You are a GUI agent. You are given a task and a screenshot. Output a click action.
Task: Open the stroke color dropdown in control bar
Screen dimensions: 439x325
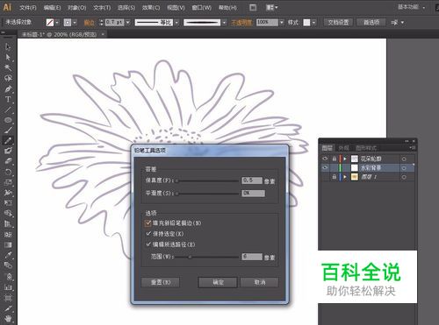click(x=75, y=23)
